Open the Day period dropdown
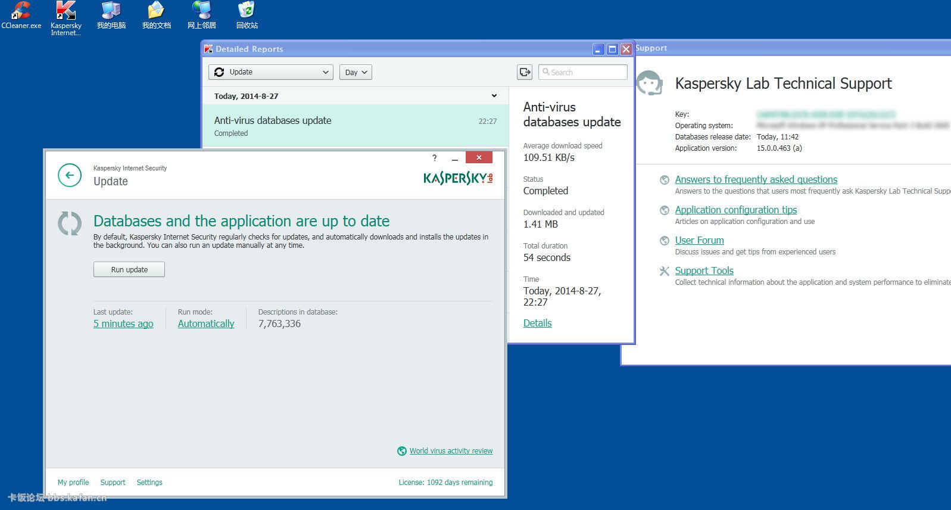This screenshot has width=951, height=510. tap(356, 72)
